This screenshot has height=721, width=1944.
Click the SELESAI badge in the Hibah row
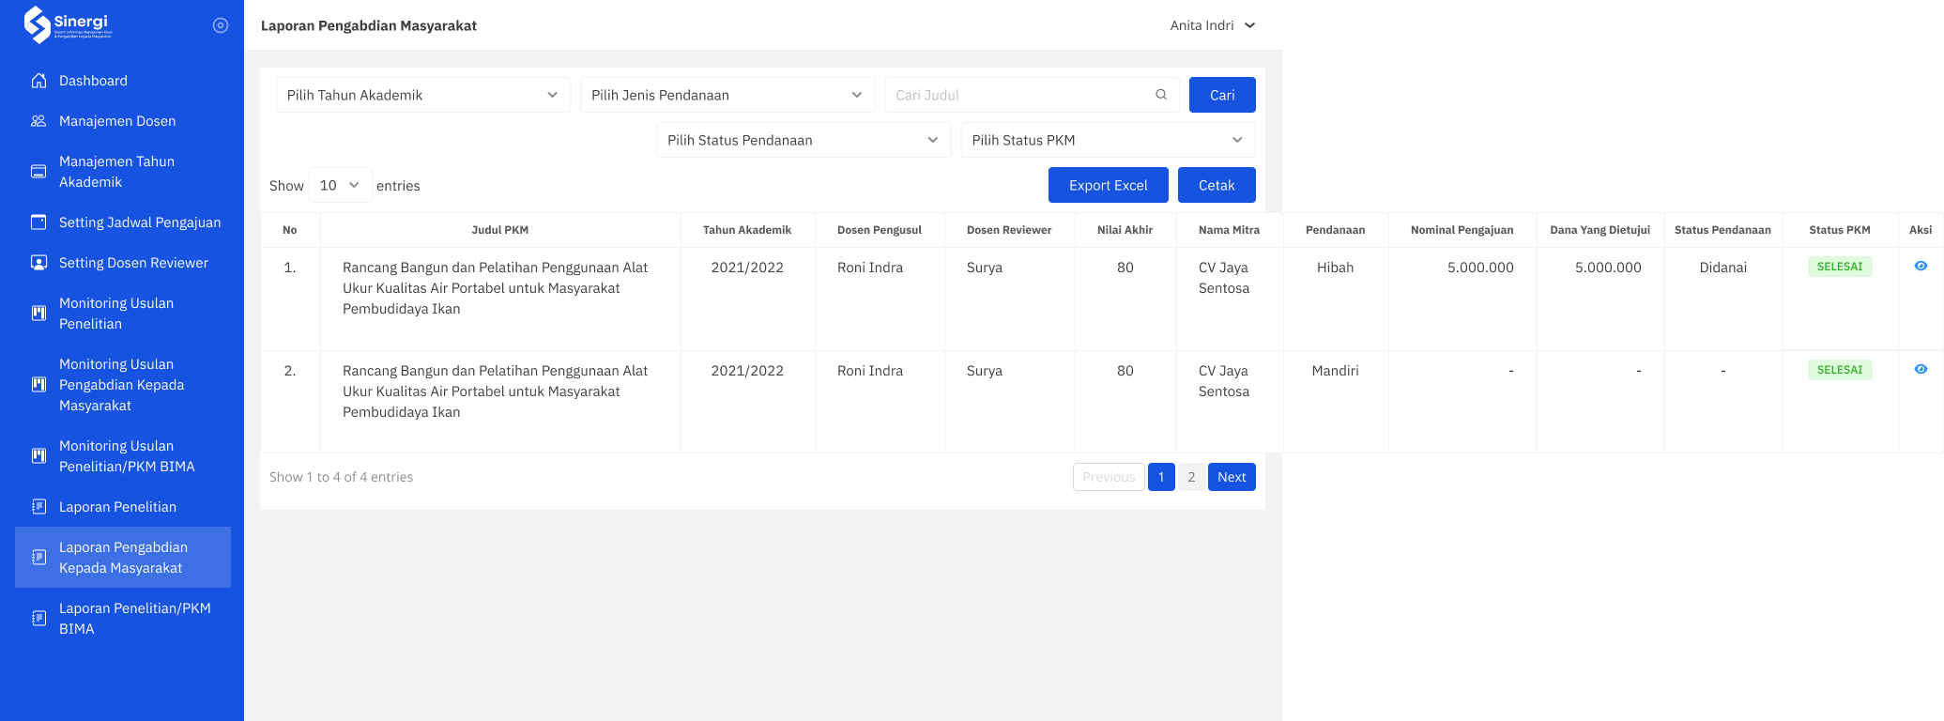pyautogui.click(x=1840, y=267)
